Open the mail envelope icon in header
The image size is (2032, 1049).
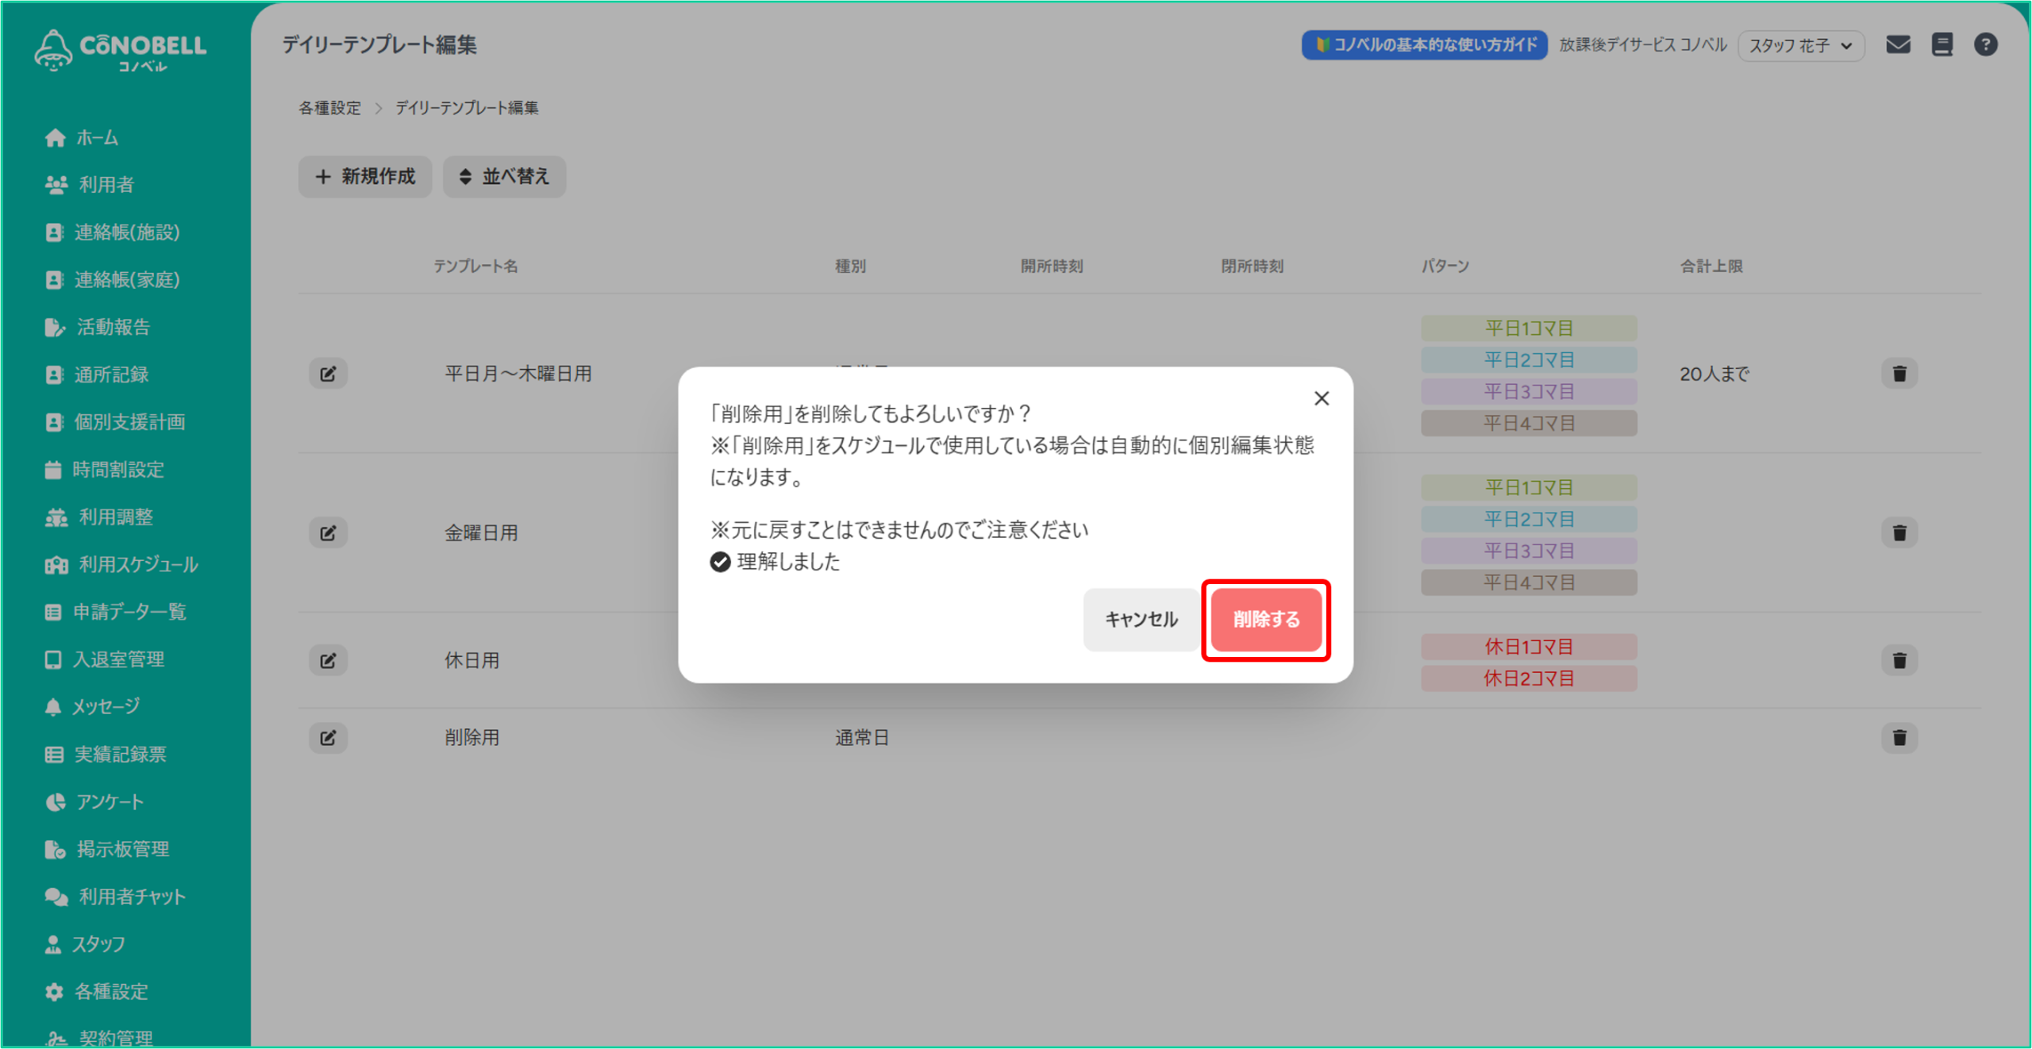click(x=1898, y=44)
